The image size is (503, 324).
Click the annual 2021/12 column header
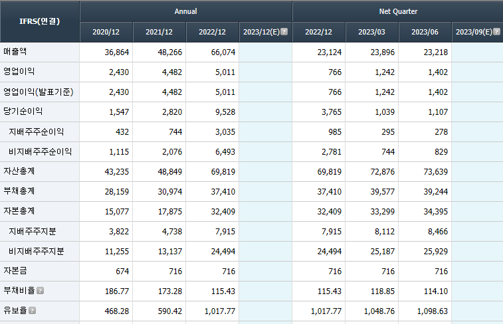[x=159, y=32]
